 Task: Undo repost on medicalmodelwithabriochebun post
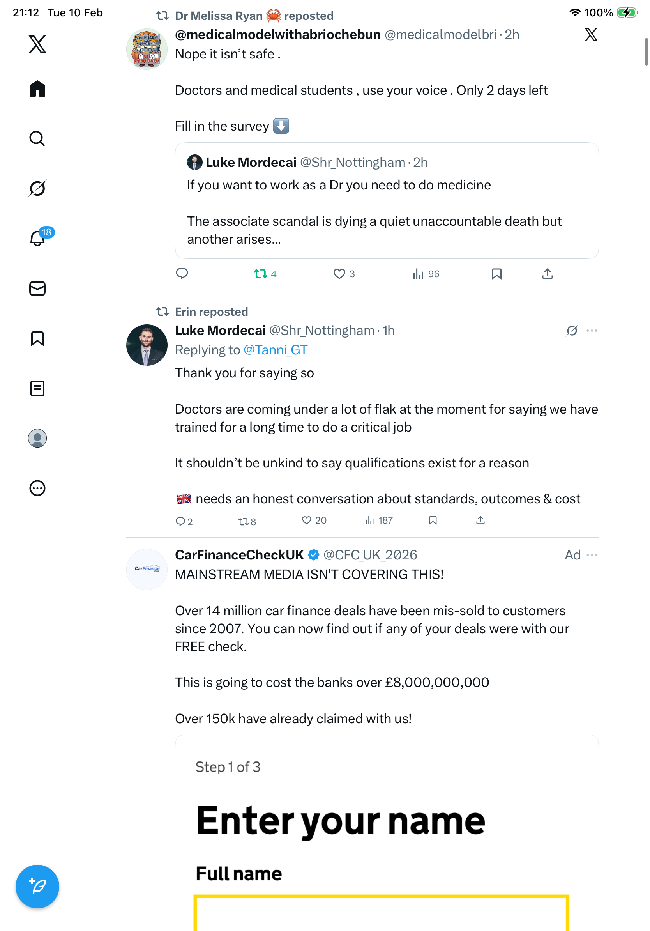point(261,274)
